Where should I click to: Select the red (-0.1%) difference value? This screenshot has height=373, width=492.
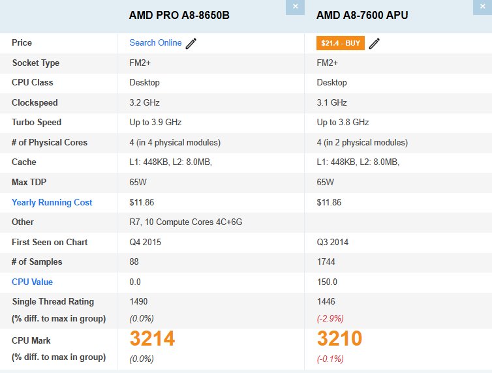[x=330, y=359]
